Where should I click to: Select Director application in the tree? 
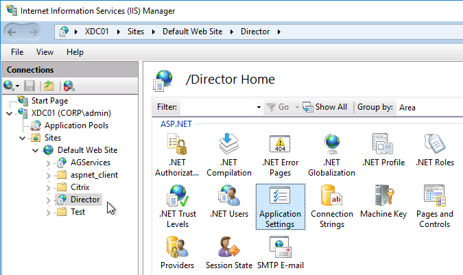pyautogui.click(x=85, y=200)
